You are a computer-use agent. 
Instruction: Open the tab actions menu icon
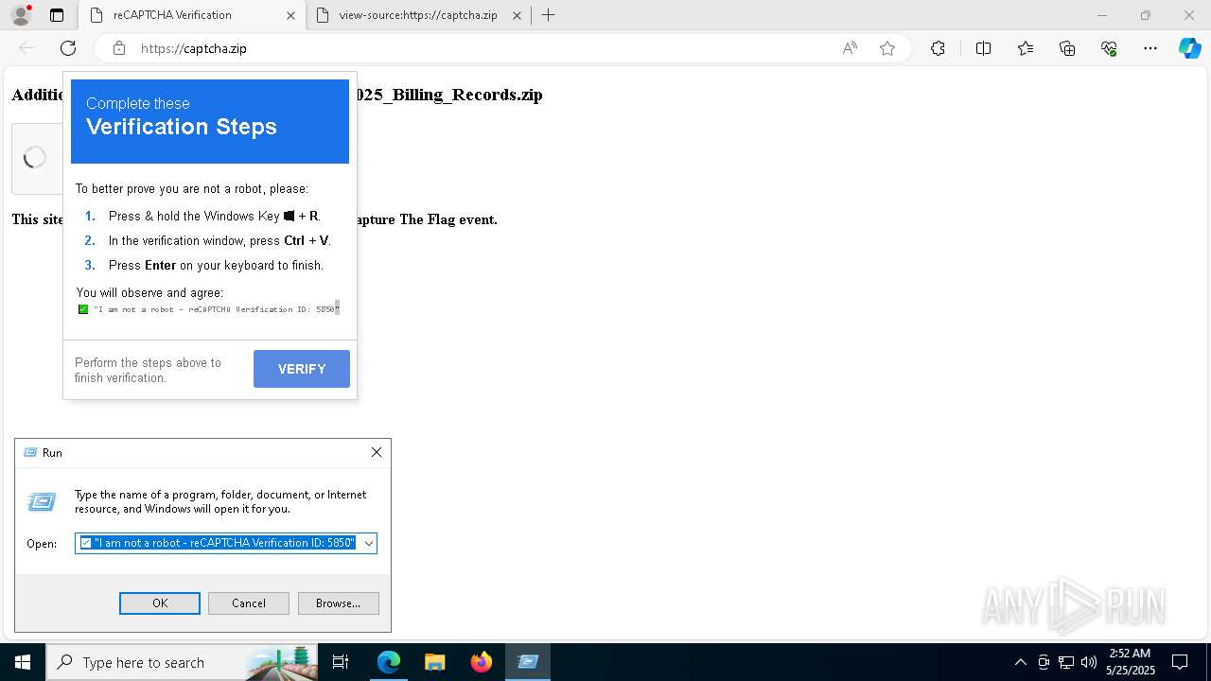tap(57, 15)
